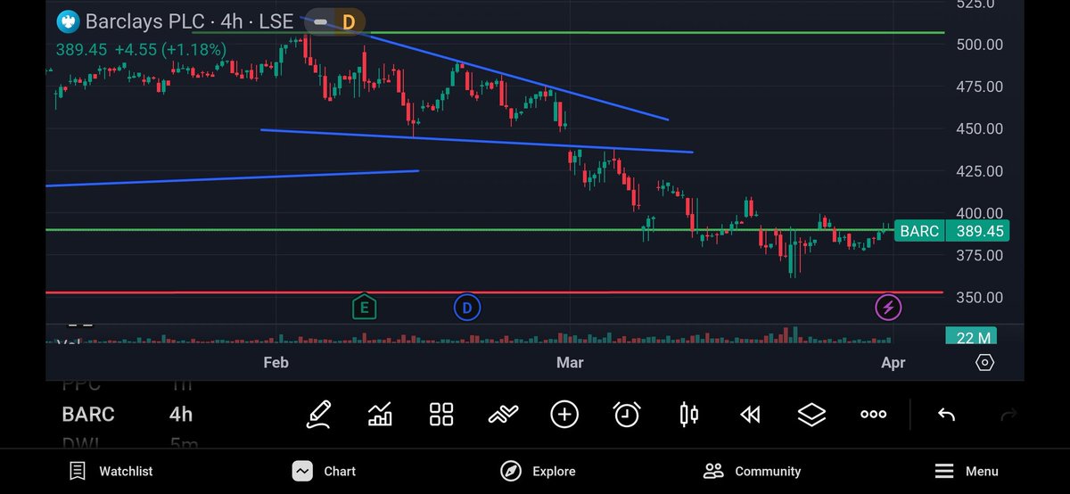Switch to the Chart tab
1070x494 pixels.
click(324, 471)
